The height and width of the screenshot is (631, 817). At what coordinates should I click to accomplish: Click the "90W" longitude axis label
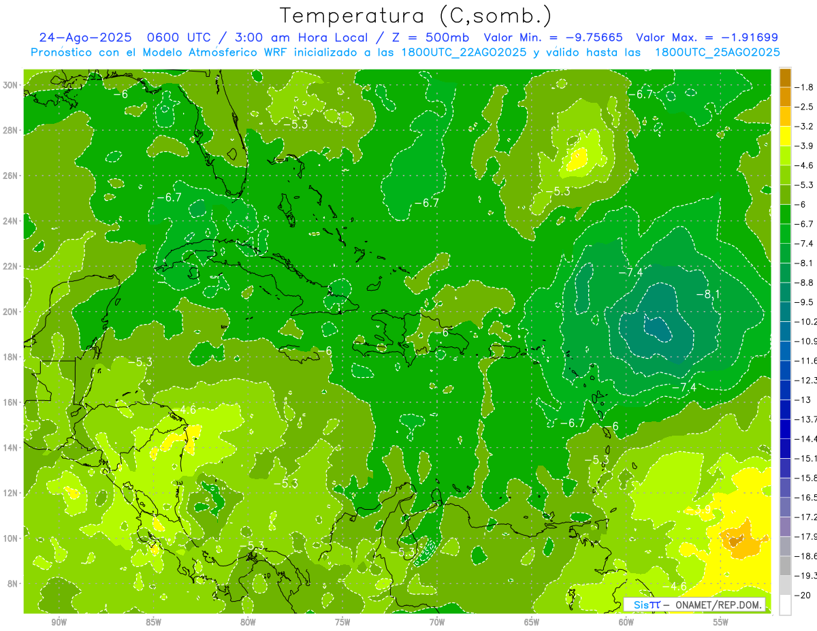coord(59,622)
